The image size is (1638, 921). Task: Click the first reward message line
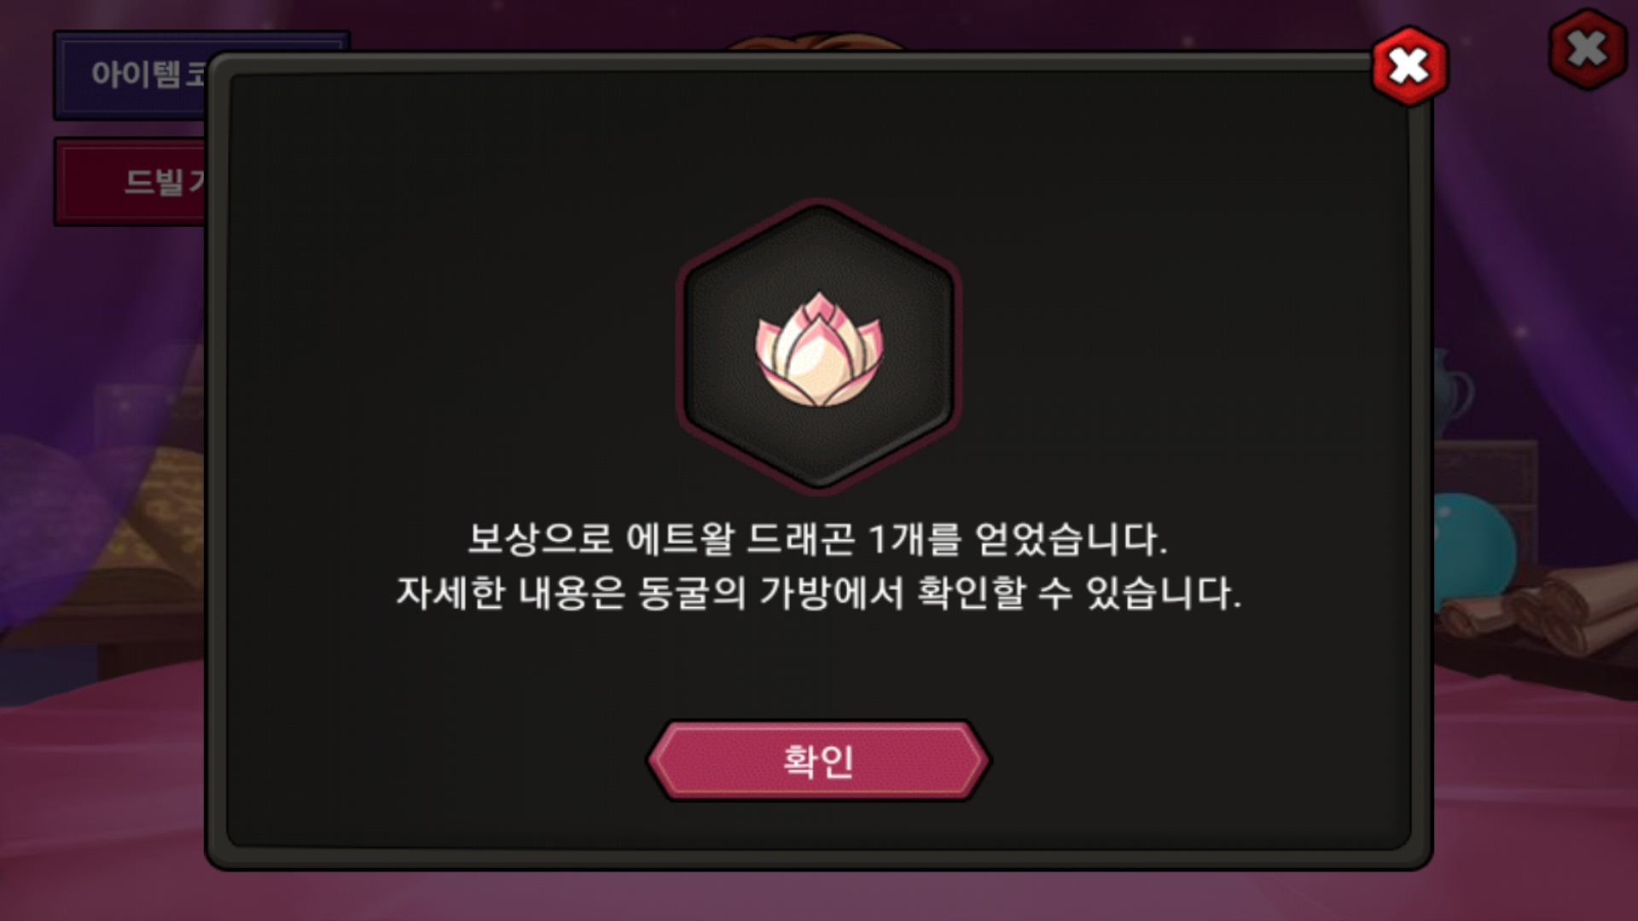tap(818, 539)
